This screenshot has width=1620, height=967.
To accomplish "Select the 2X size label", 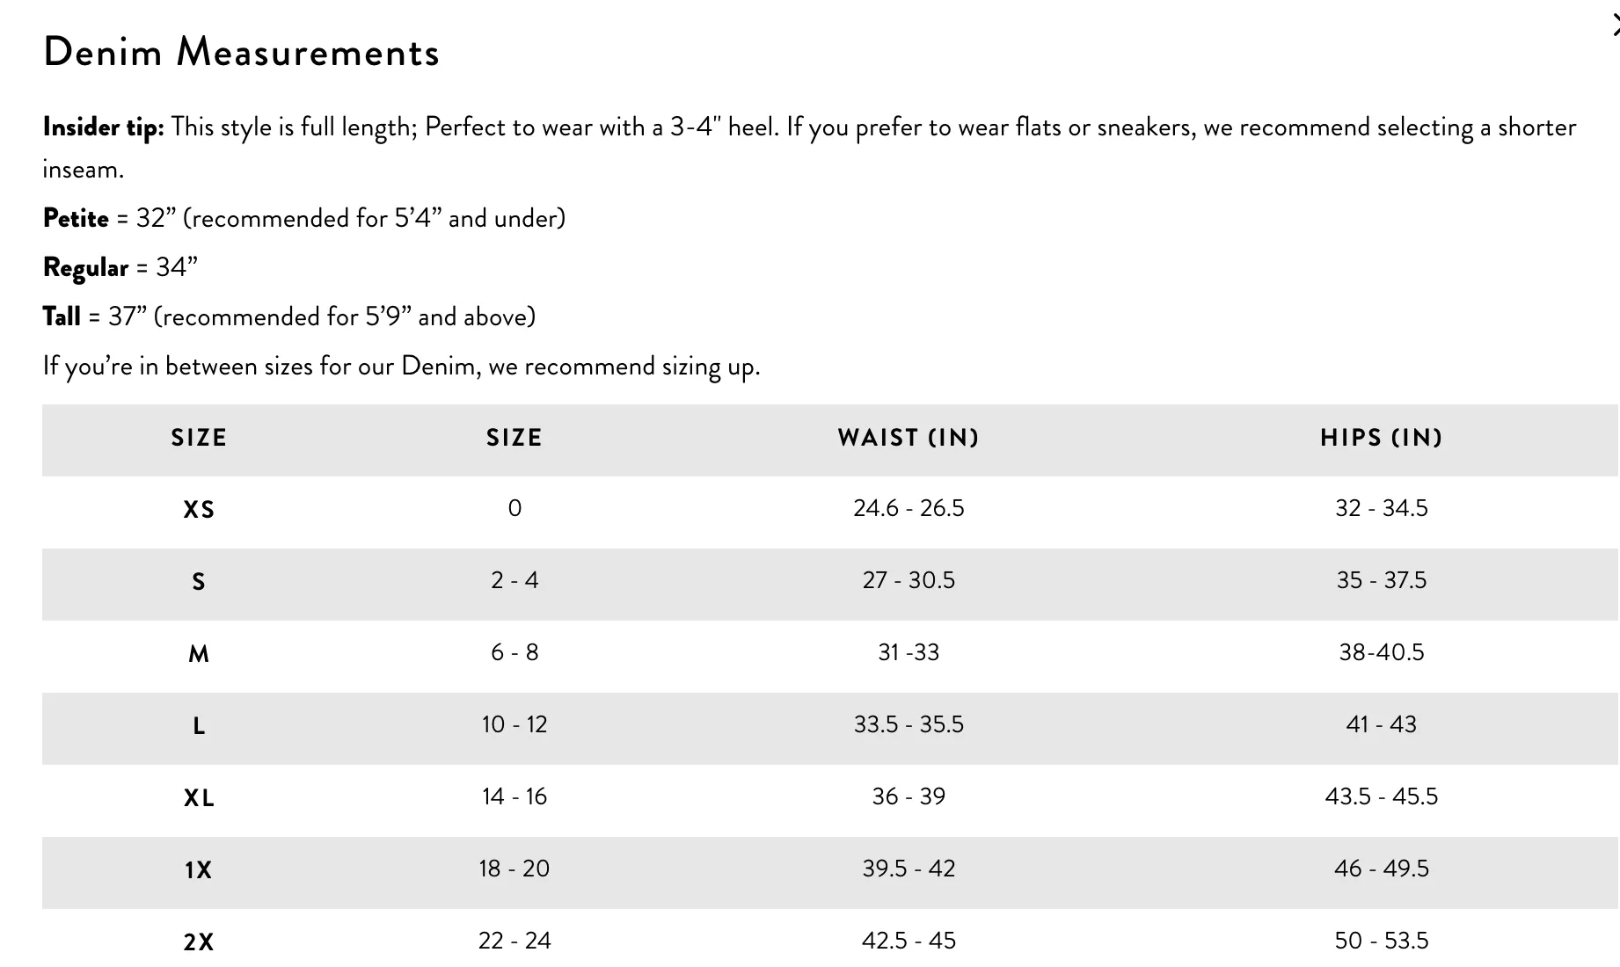I will (199, 942).
